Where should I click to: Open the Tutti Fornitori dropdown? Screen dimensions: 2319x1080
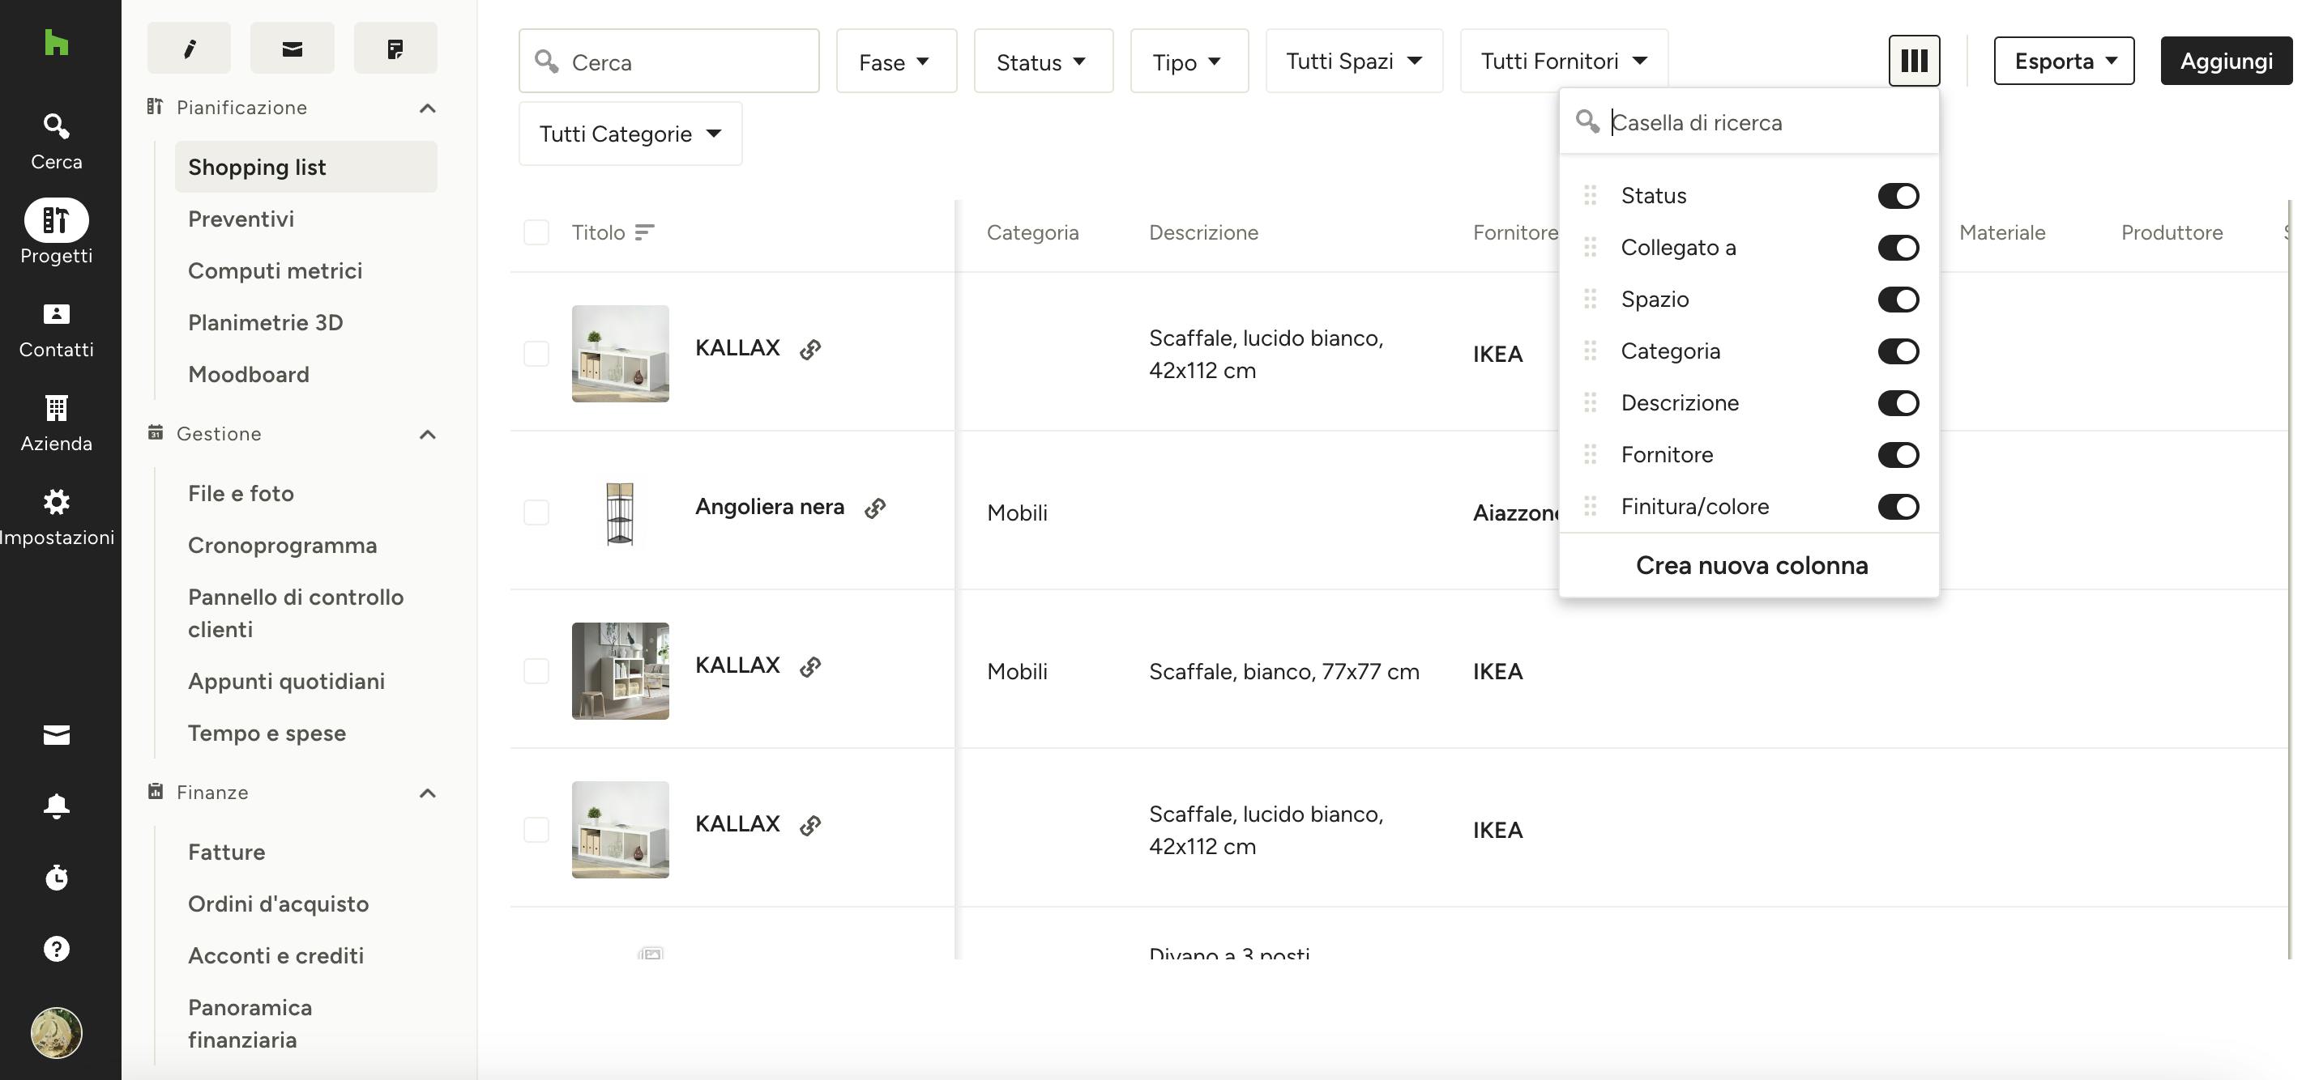1564,62
